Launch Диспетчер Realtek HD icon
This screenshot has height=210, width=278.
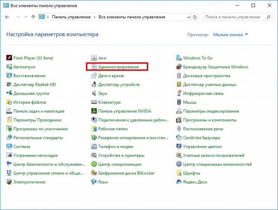[9, 85]
